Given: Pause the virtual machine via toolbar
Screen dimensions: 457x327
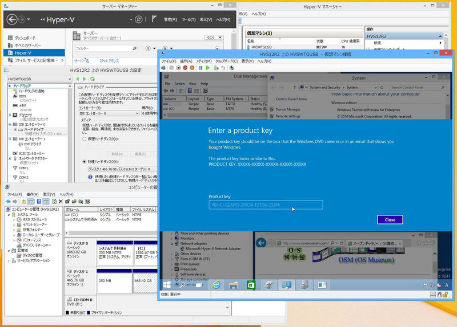Looking at the screenshot, I should tap(201, 68).
